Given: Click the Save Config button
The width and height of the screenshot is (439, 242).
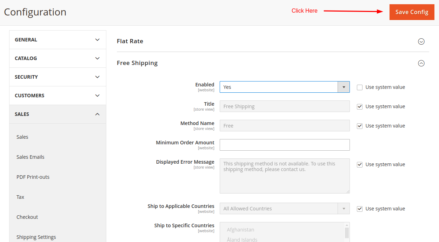Looking at the screenshot, I should 412,12.
